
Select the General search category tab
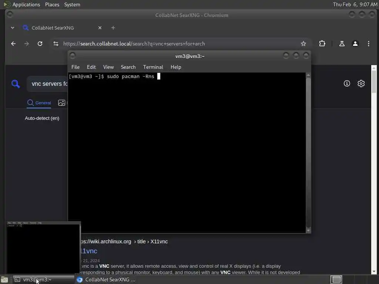pos(39,103)
